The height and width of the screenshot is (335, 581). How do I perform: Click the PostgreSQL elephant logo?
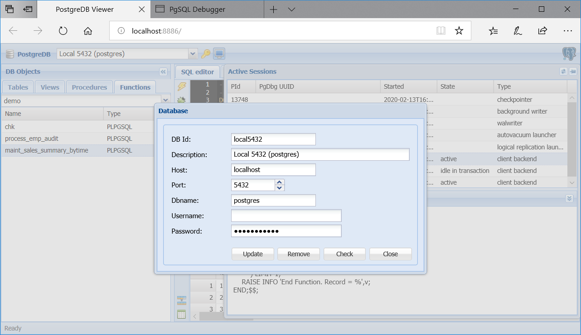click(569, 54)
